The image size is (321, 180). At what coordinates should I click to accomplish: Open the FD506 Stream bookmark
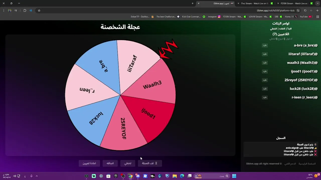click(234, 17)
